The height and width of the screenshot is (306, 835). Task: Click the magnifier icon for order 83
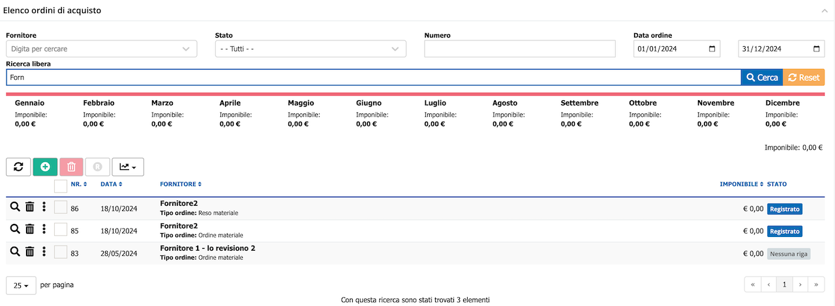pyautogui.click(x=15, y=251)
